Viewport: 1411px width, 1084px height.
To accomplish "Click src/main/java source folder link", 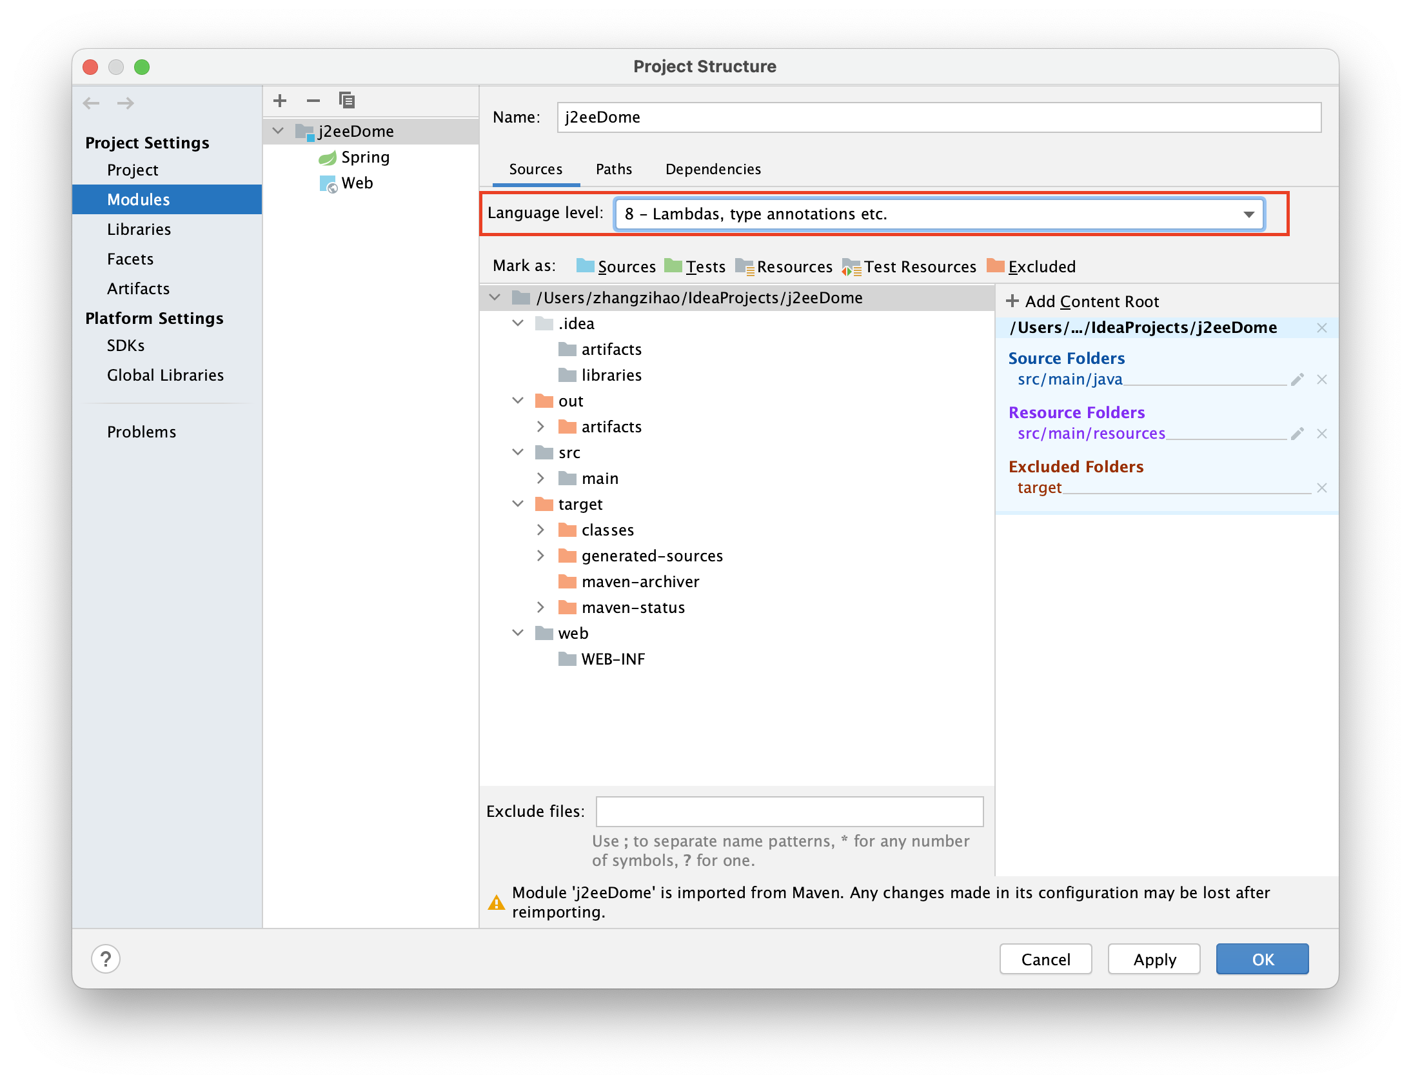I will tap(1070, 379).
